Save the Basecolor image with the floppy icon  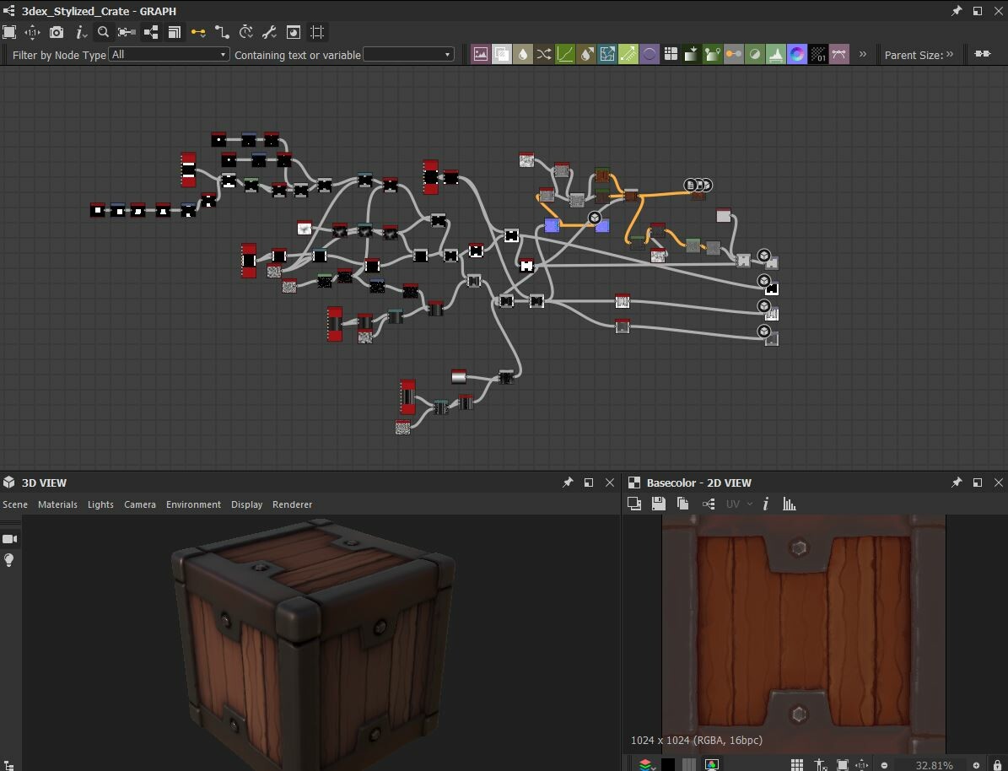(658, 504)
